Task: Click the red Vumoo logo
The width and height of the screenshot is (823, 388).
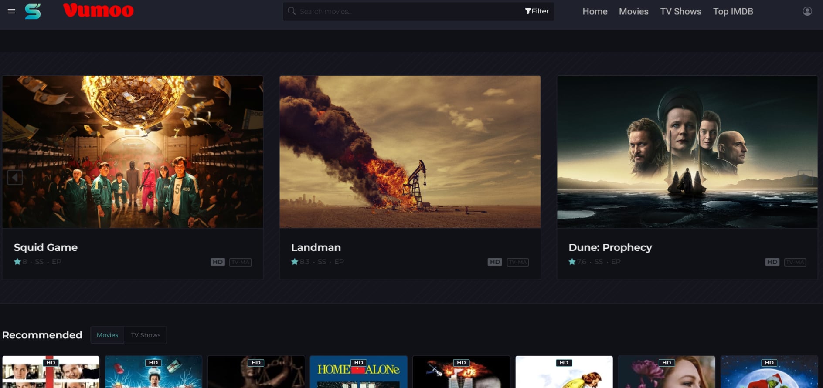Action: tap(99, 10)
